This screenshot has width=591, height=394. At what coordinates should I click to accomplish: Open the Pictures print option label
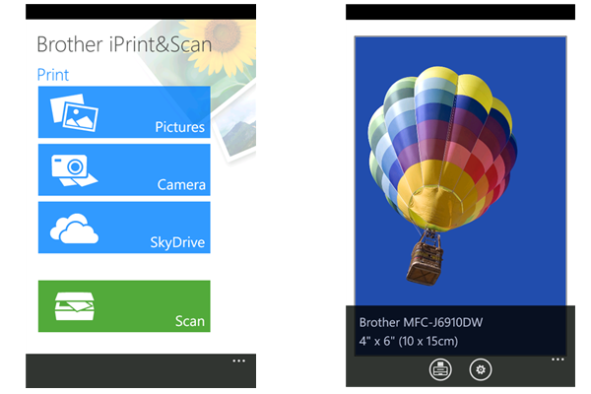180,127
